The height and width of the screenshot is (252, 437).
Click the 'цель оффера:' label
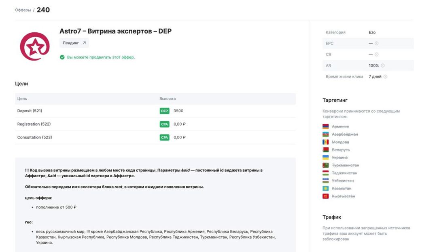coord(38,198)
